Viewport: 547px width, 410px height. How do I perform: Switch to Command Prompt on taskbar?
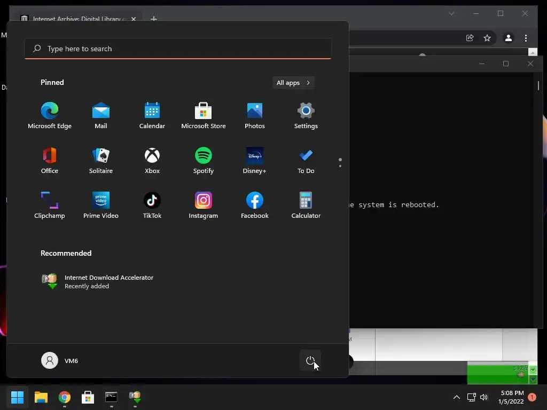(111, 397)
